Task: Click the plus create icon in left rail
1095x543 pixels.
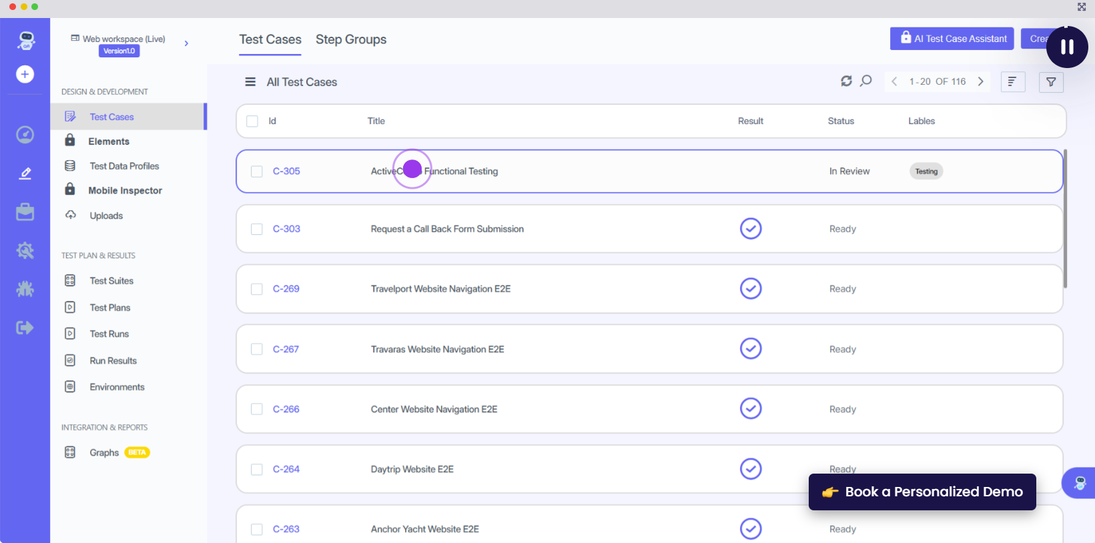Action: (25, 74)
